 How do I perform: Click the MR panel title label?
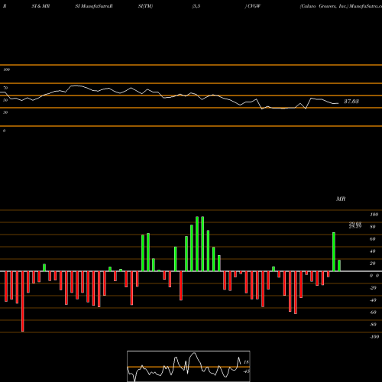341,199
